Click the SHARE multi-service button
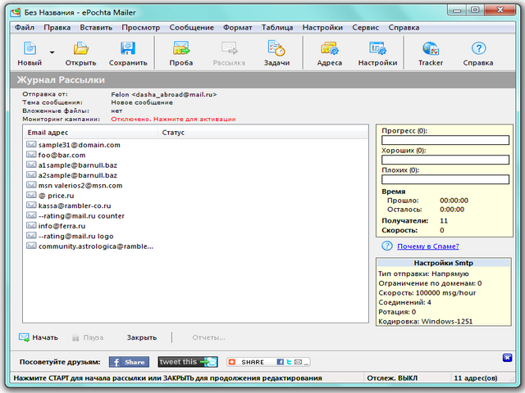Image resolution: width=525 pixels, height=393 pixels. [x=268, y=362]
